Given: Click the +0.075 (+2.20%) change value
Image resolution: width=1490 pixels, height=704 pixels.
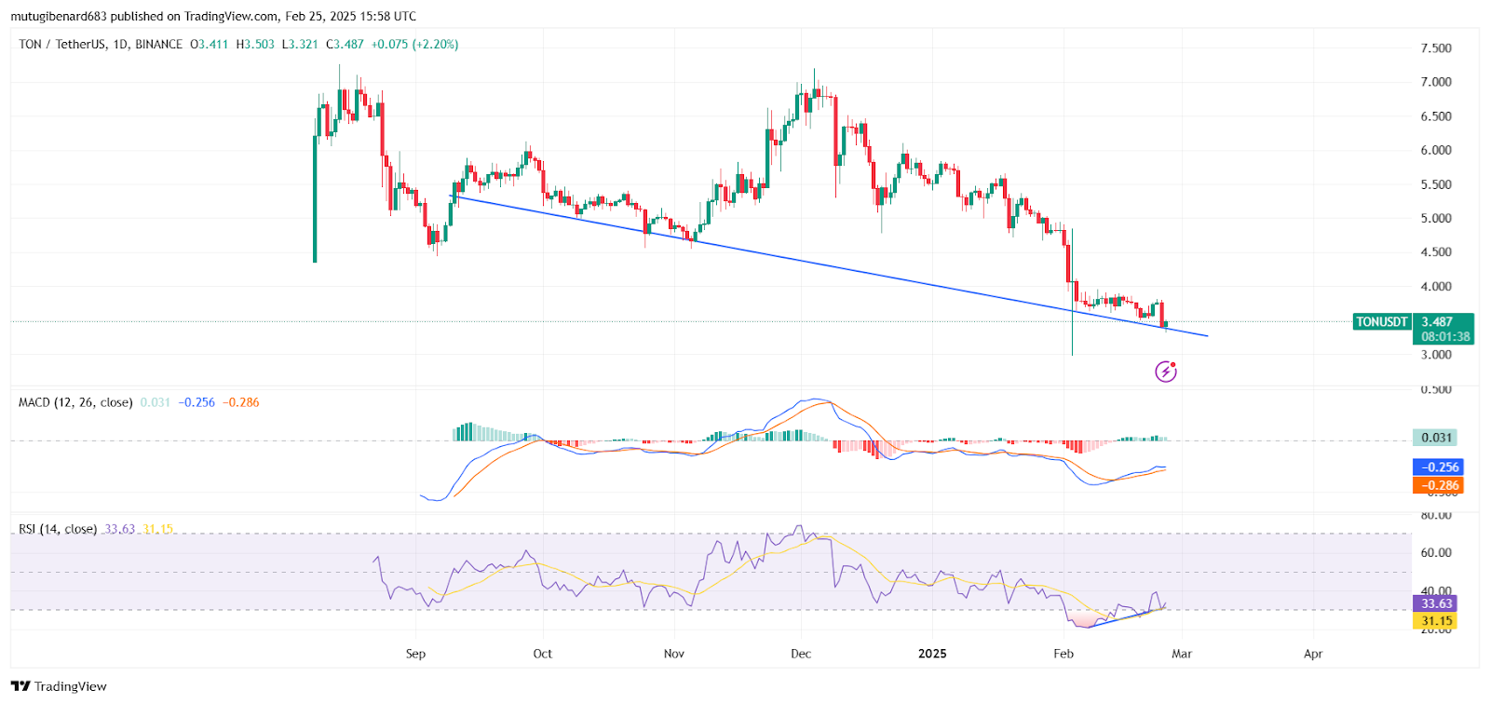Looking at the screenshot, I should pos(414,44).
